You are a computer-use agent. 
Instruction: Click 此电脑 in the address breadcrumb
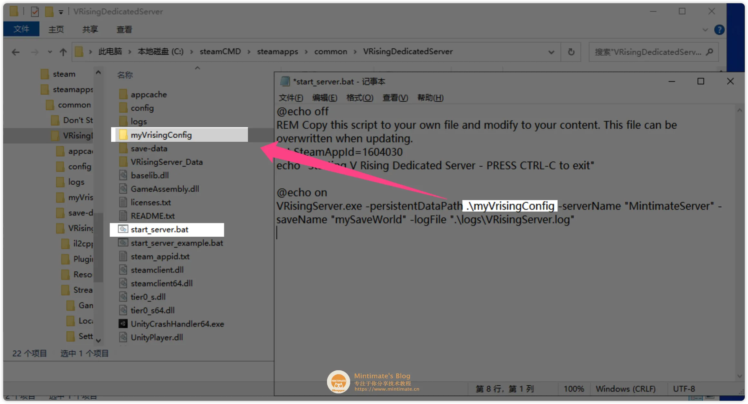click(x=110, y=51)
